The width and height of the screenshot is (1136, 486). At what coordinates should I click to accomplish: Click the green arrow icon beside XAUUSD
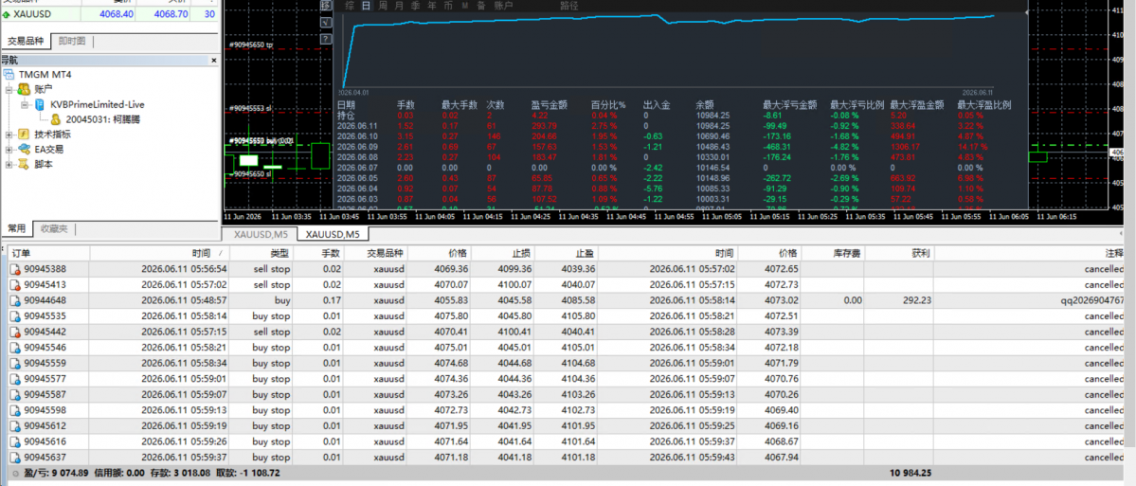coord(7,14)
